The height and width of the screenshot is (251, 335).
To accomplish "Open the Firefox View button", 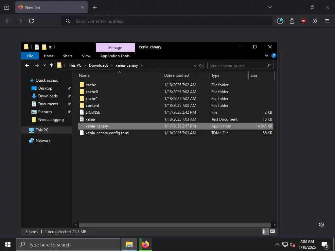I will coord(7,7).
